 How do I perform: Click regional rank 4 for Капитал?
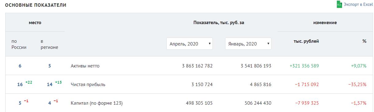49,103
